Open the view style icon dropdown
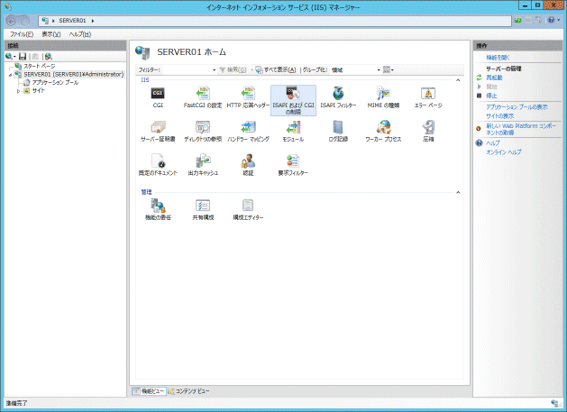Screen dimensions: 567x412 point(389,69)
